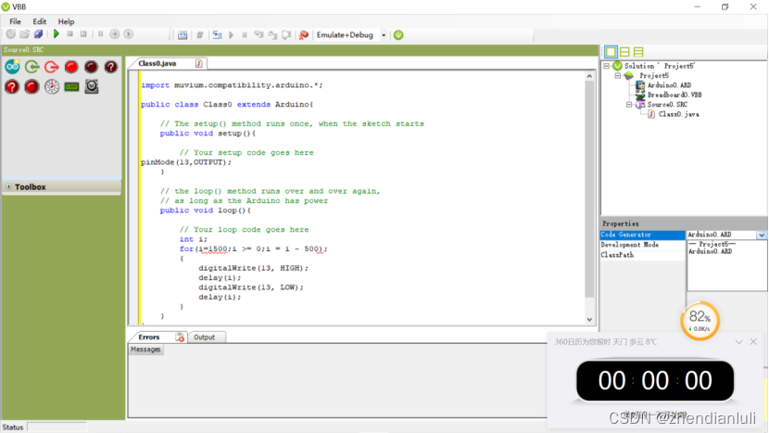Choose Arduino0.ARD in the dropdown list
This screenshot has width=769, height=433.
coord(710,251)
